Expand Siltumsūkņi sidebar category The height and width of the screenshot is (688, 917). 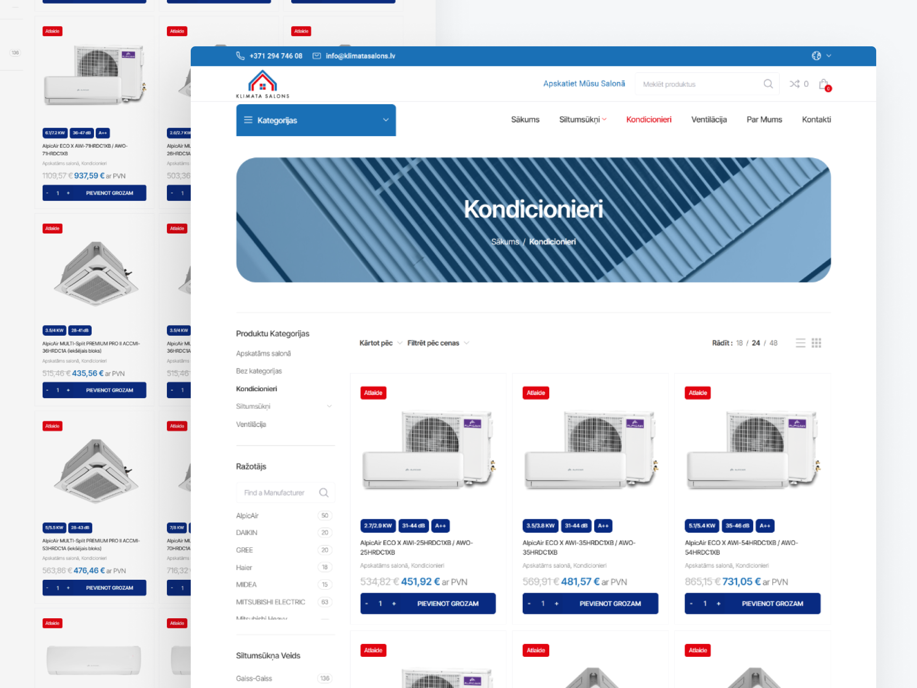pos(329,406)
